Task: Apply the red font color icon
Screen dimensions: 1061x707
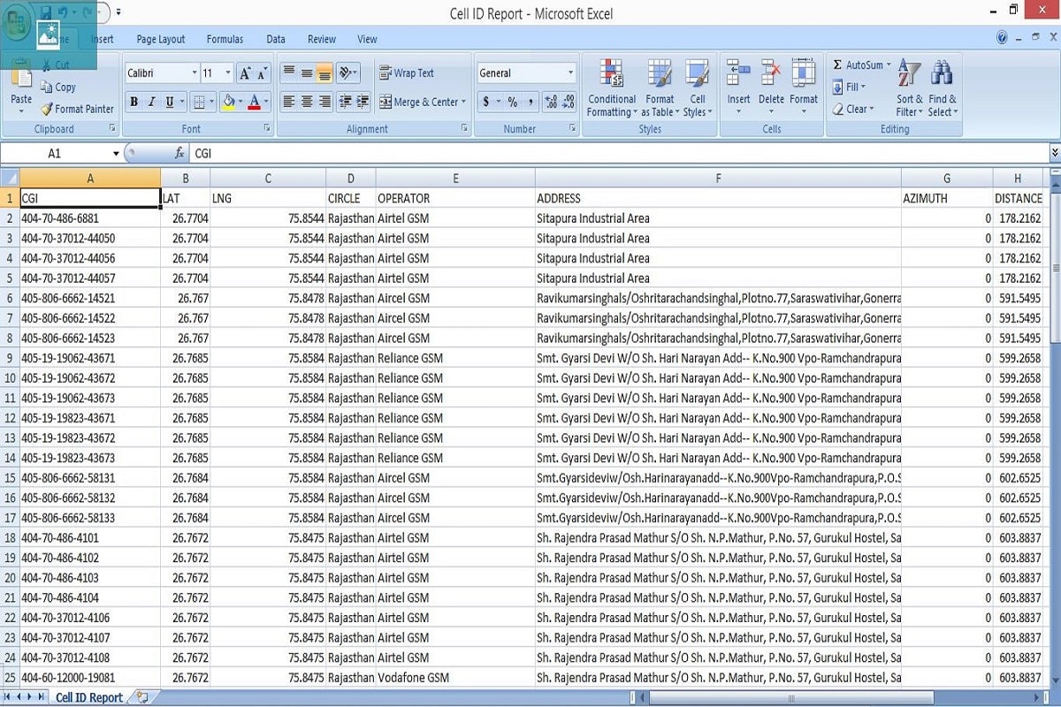Action: (x=255, y=102)
